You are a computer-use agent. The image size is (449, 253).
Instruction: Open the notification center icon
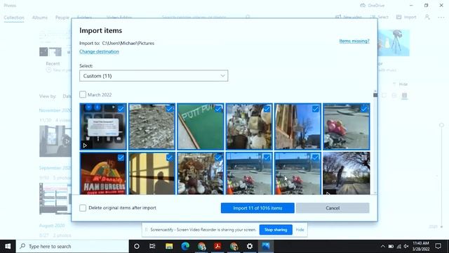(x=438, y=246)
